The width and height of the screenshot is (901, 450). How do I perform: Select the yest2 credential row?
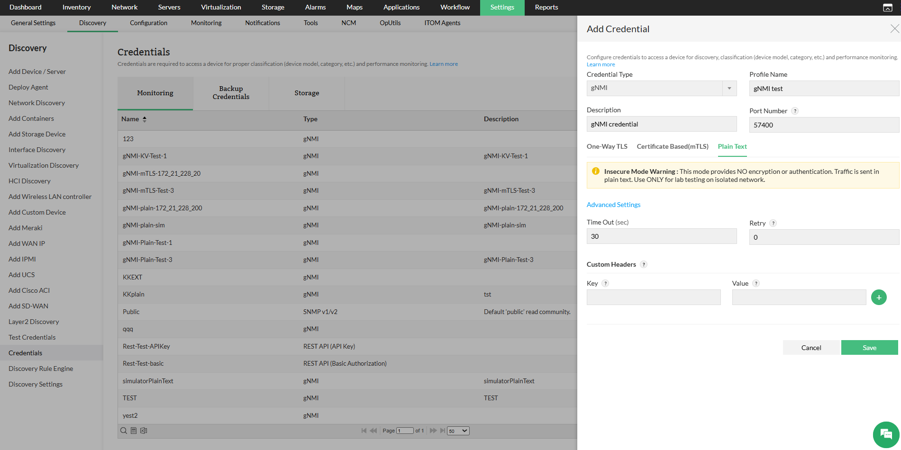(x=347, y=415)
